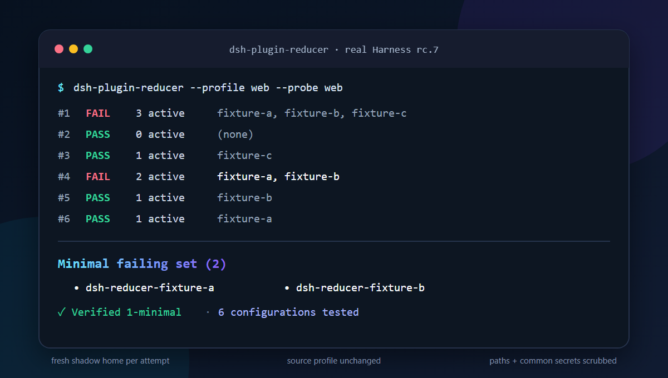Click 'fixture-b' in row #5
Screen dimensions: 668x378
pyautogui.click(x=244, y=198)
